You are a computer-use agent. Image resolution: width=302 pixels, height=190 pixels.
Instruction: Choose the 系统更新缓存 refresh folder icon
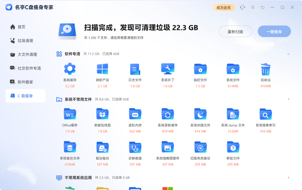tap(168, 114)
